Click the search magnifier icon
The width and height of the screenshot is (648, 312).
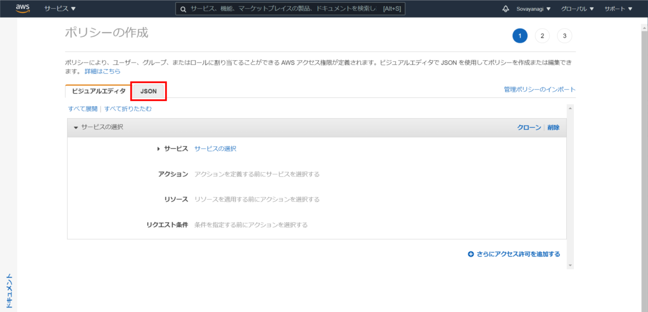(x=183, y=8)
